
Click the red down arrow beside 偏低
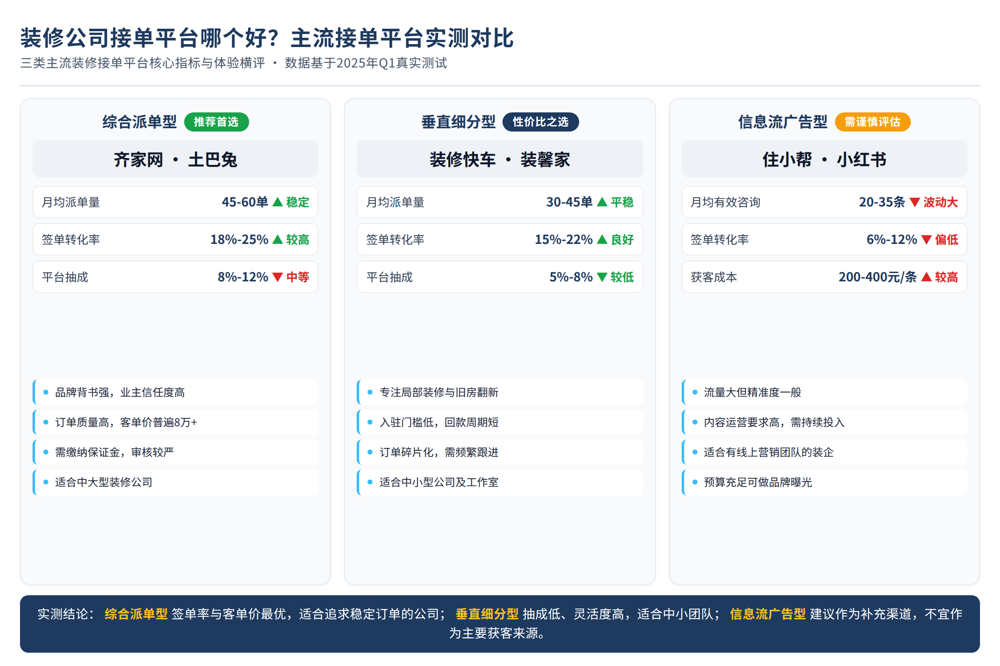926,239
